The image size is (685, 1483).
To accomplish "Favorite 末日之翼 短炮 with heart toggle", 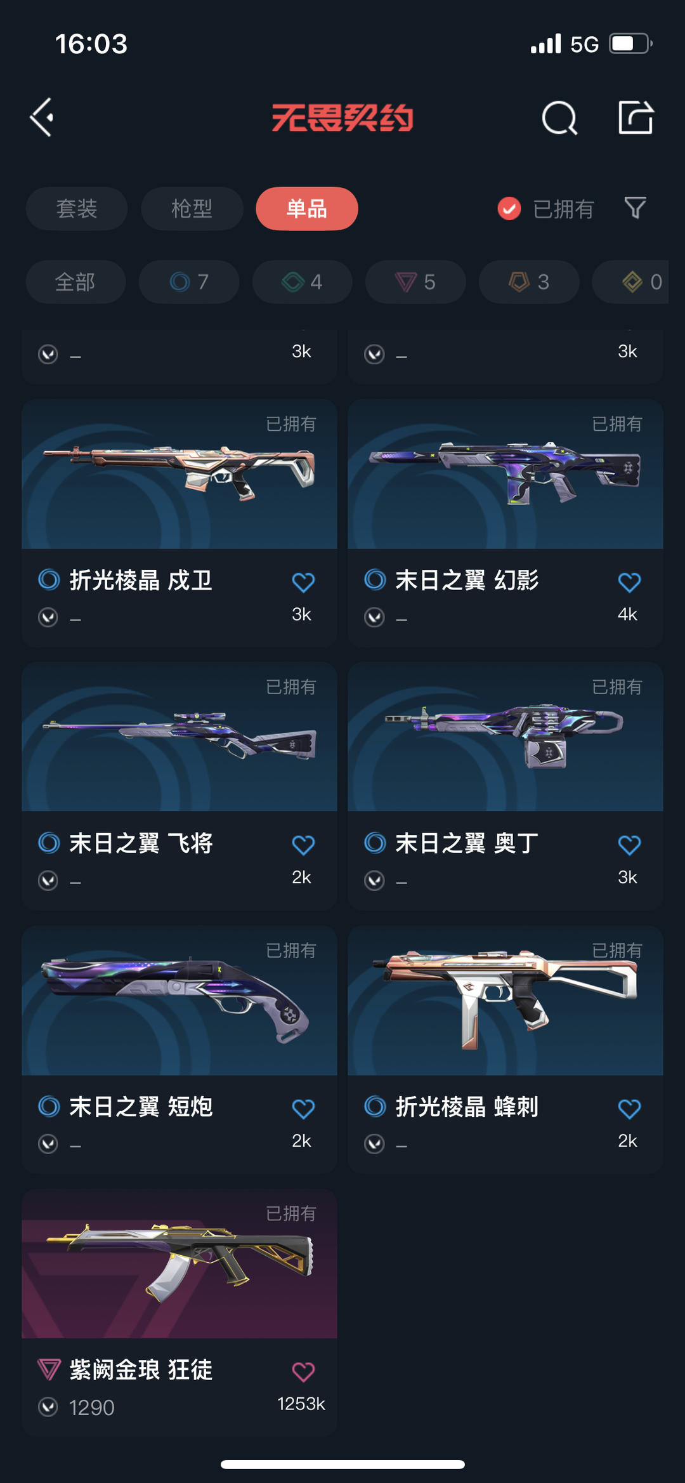I will coord(303,1109).
